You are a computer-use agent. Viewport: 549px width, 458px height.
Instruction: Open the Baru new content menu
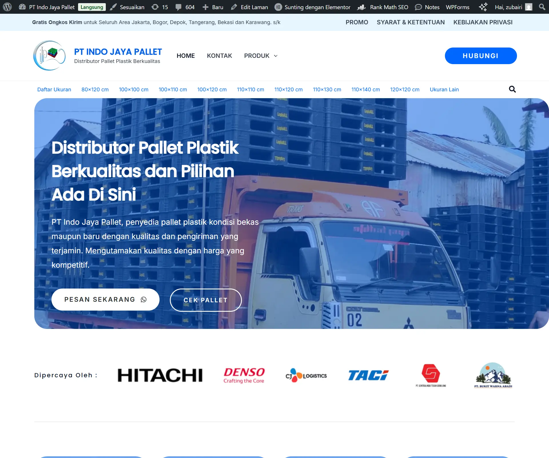pyautogui.click(x=213, y=7)
